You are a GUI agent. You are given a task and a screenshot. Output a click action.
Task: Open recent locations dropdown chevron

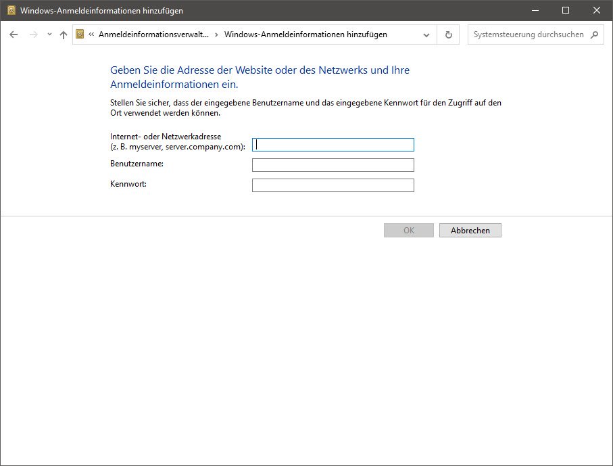pyautogui.click(x=49, y=34)
